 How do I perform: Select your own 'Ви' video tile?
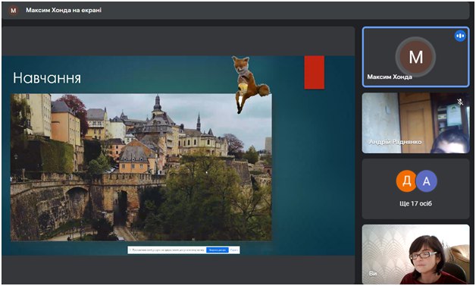coord(415,254)
